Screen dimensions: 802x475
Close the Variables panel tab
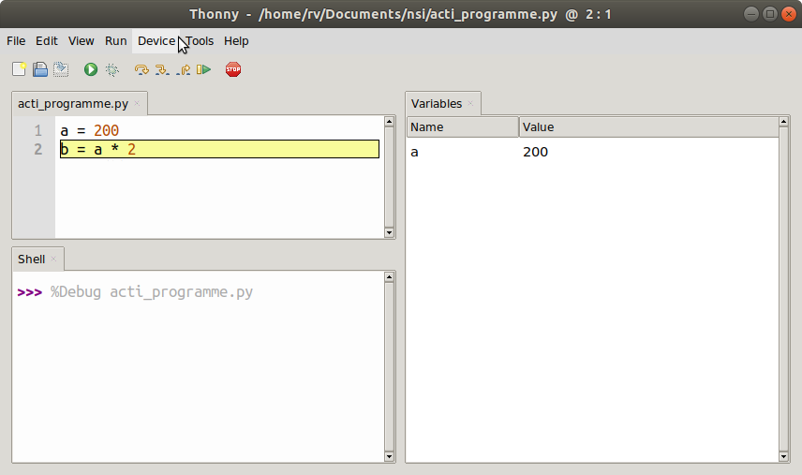[470, 103]
